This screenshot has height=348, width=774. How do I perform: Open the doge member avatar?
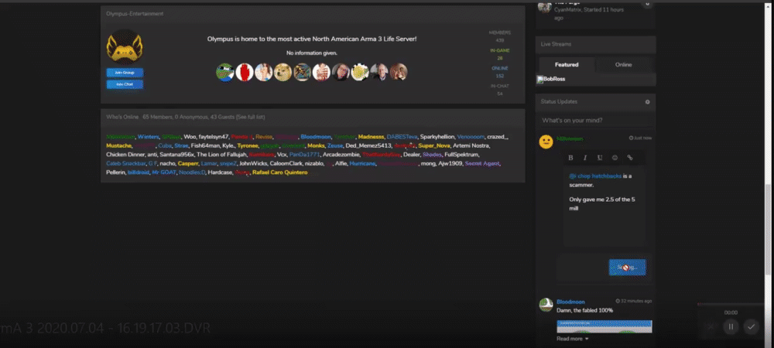pyautogui.click(x=283, y=73)
